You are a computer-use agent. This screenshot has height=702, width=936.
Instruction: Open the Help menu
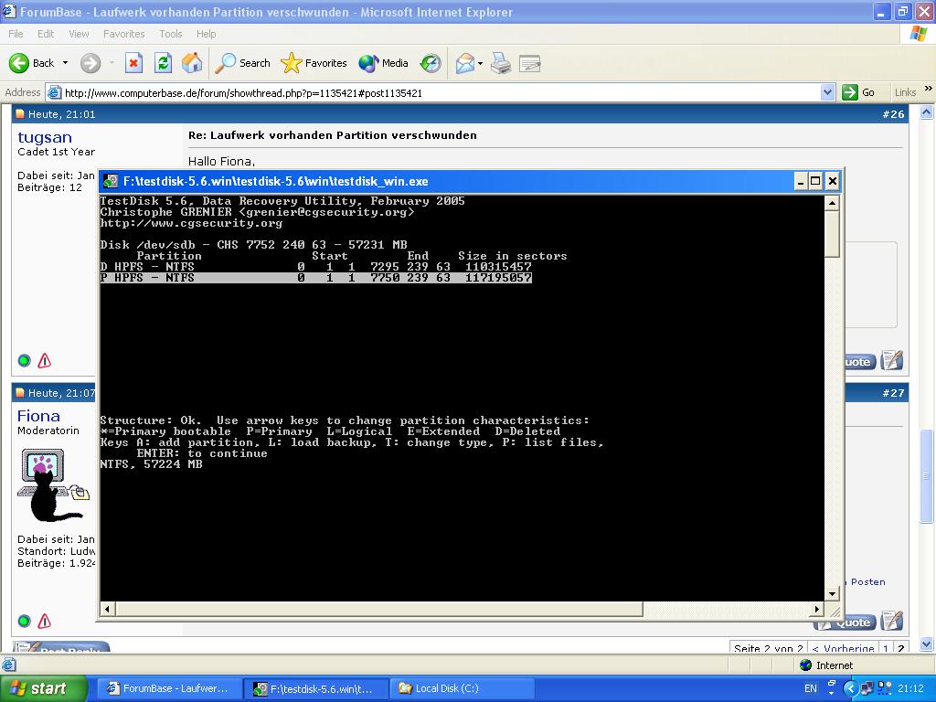[206, 34]
